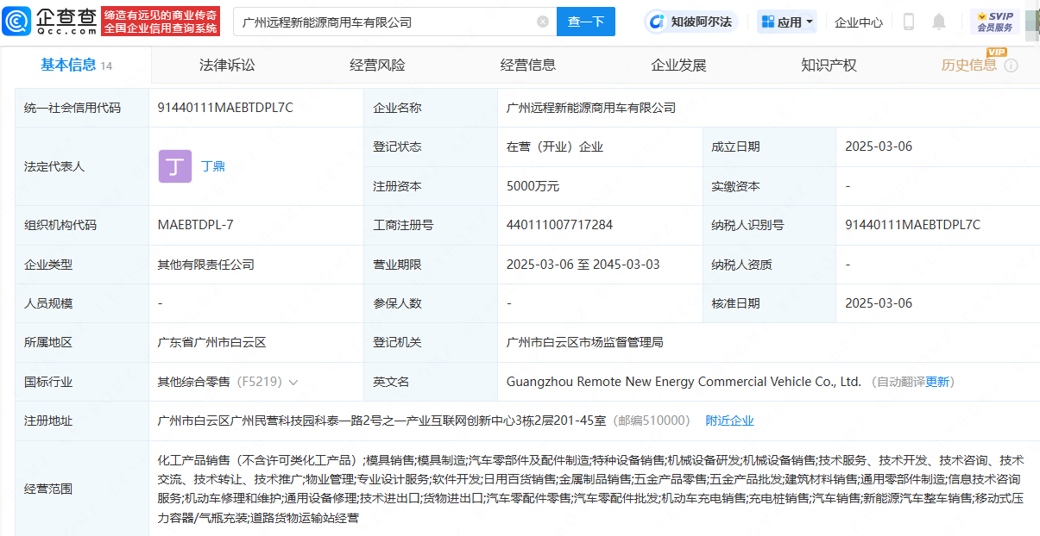
Task: Select registered capital 5000万元
Action: click(533, 186)
